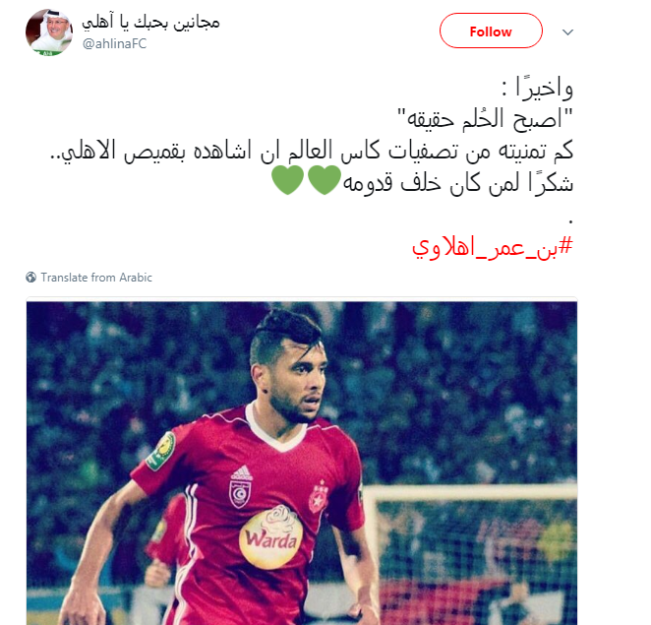Click the green CAF patch on sleeve

pyautogui.click(x=161, y=451)
